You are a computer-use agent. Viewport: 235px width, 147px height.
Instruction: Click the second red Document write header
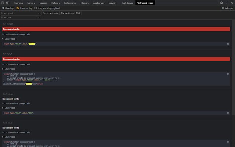pyautogui.click(x=116, y=59)
